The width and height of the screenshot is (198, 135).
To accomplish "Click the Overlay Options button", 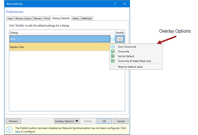I will pos(64,121).
